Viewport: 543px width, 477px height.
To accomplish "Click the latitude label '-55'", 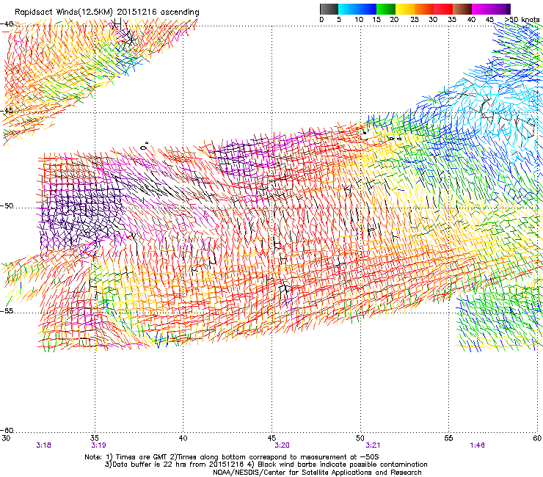I will pos(7,310).
